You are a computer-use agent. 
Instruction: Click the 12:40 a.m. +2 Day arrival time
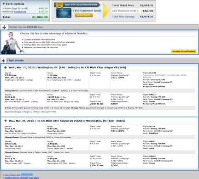point(57,97)
